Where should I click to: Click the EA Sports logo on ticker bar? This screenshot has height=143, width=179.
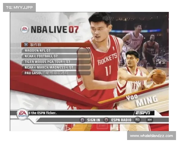(22, 114)
